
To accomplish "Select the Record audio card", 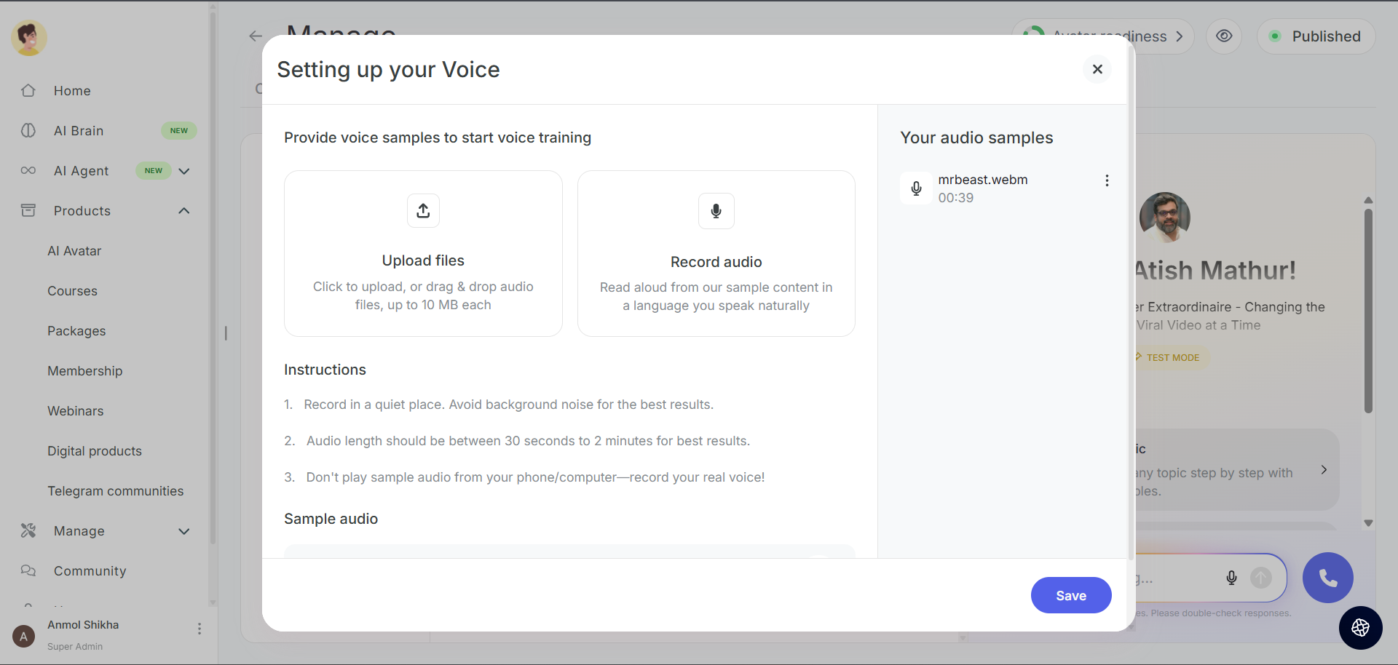I will click(716, 253).
